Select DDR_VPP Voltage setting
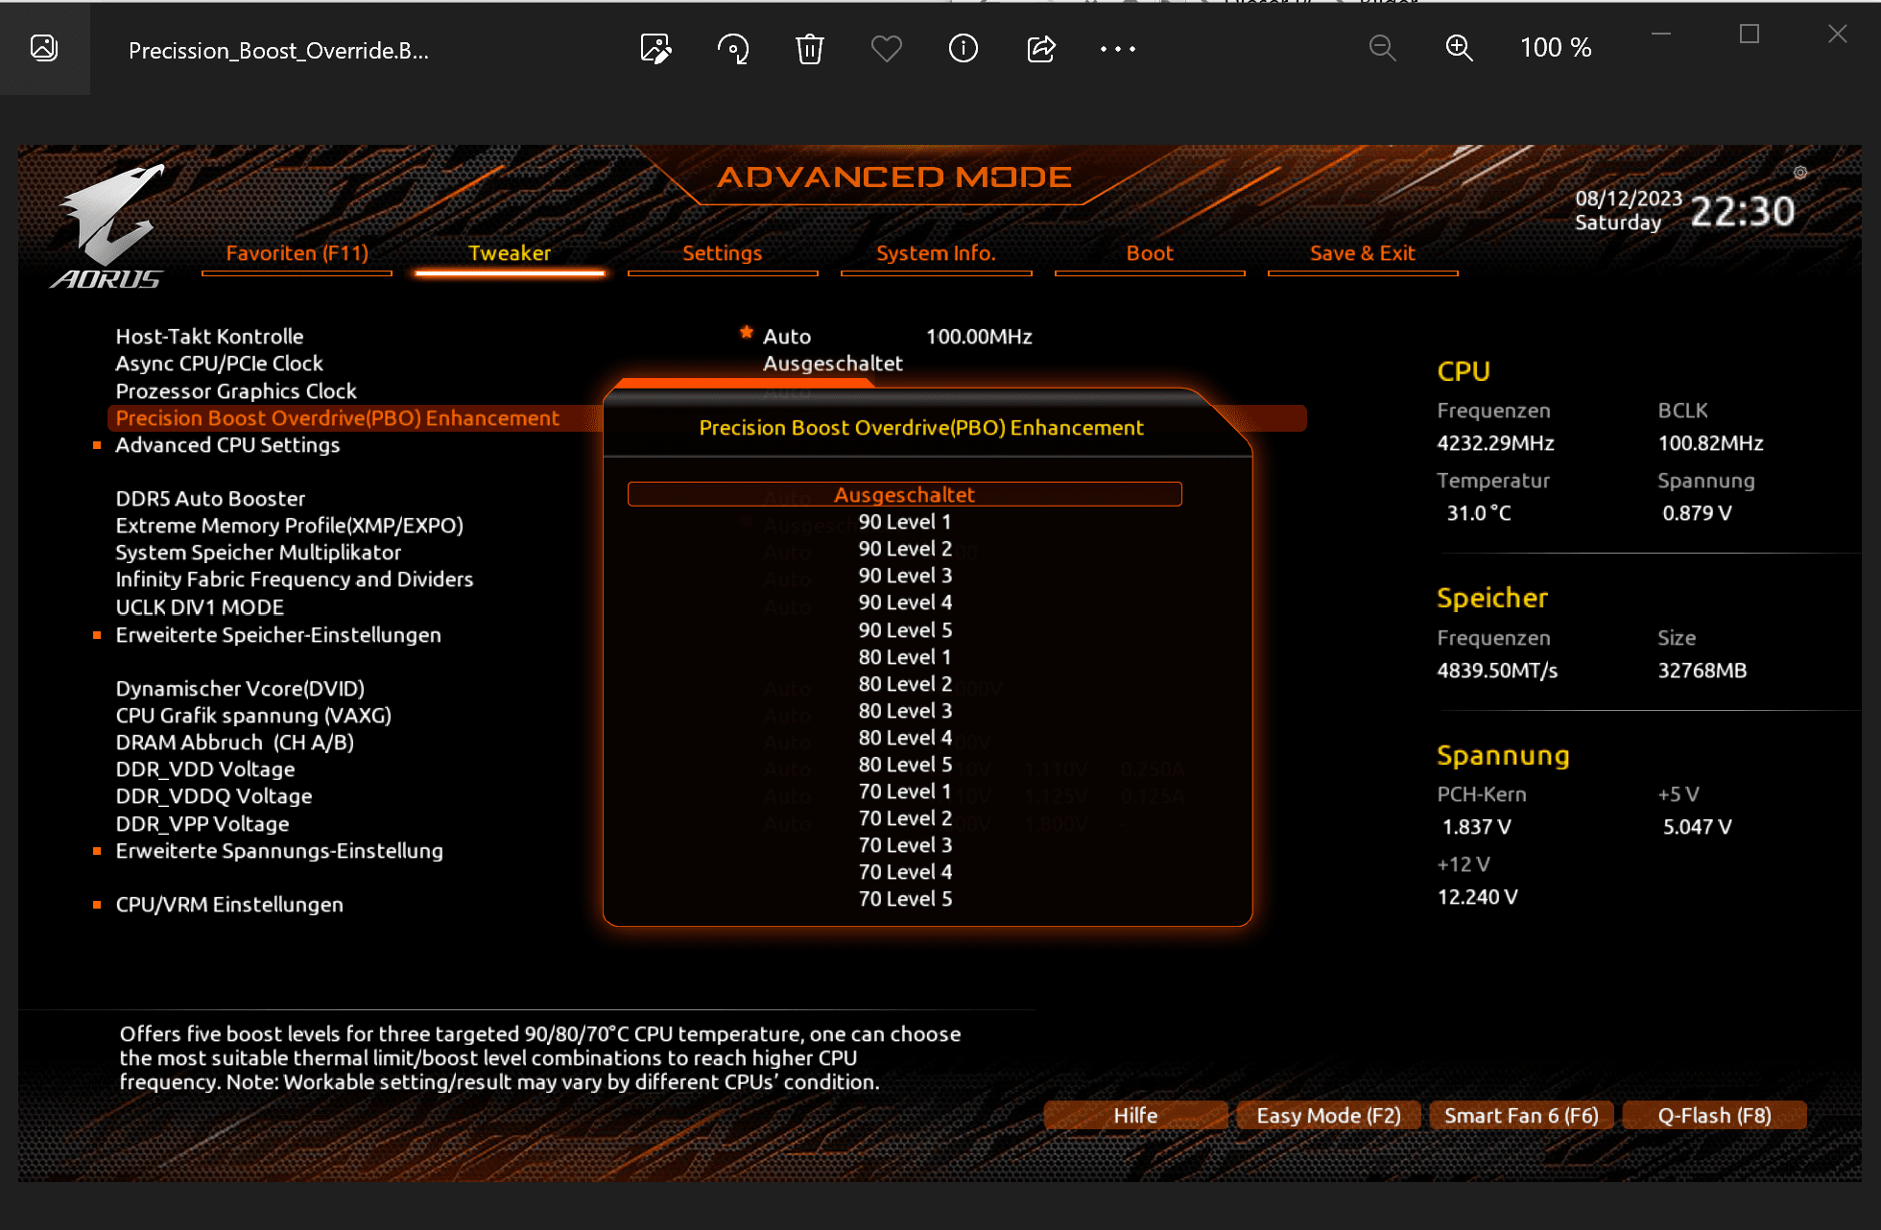The height and width of the screenshot is (1230, 1881). point(202,824)
